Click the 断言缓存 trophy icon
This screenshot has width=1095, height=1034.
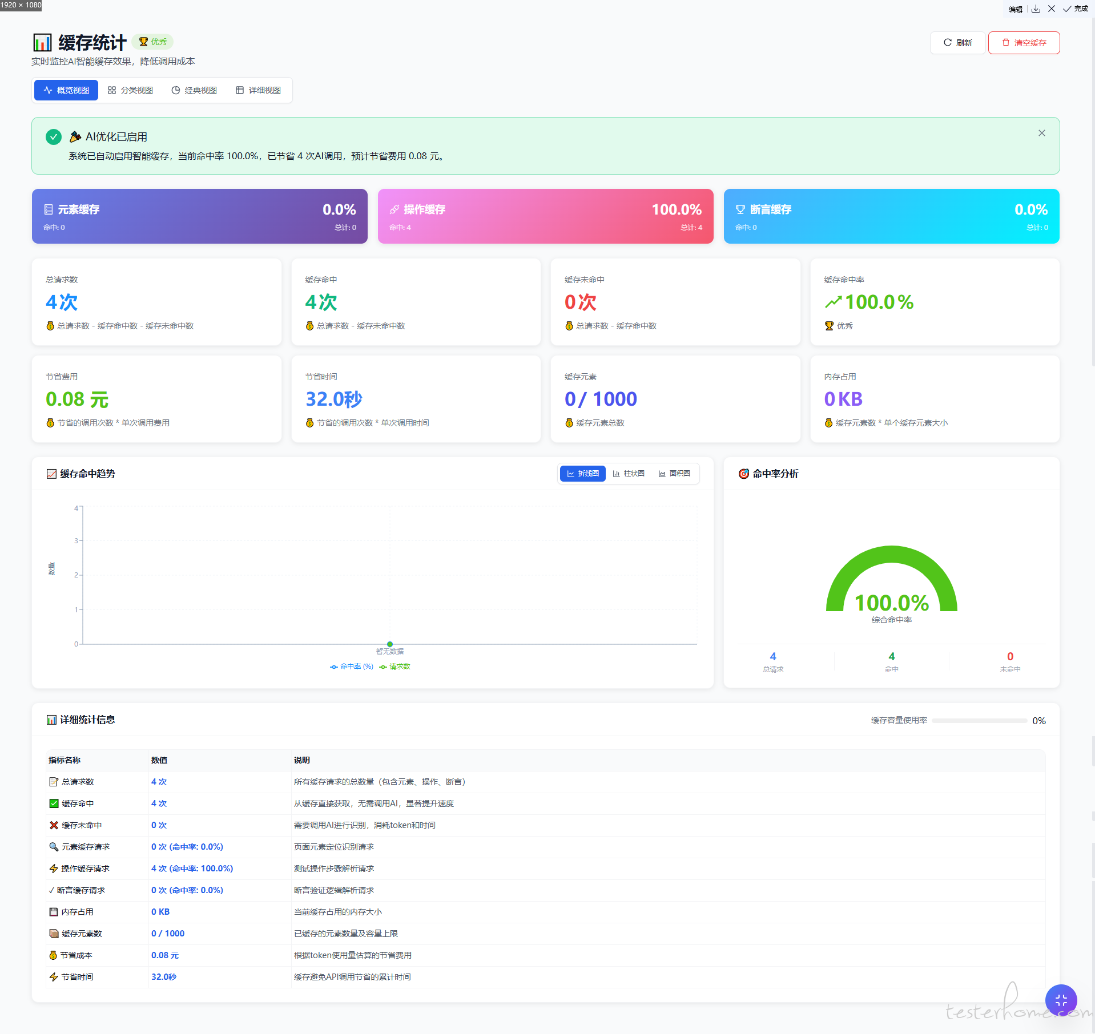click(x=740, y=209)
